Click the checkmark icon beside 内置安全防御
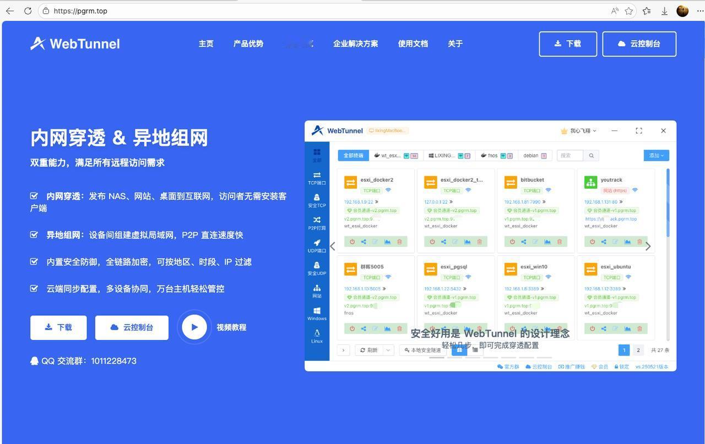This screenshot has width=705, height=444. point(34,261)
